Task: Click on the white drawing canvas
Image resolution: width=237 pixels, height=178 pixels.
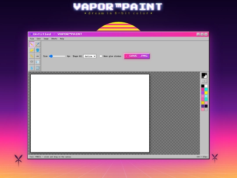Action: (x=90, y=113)
